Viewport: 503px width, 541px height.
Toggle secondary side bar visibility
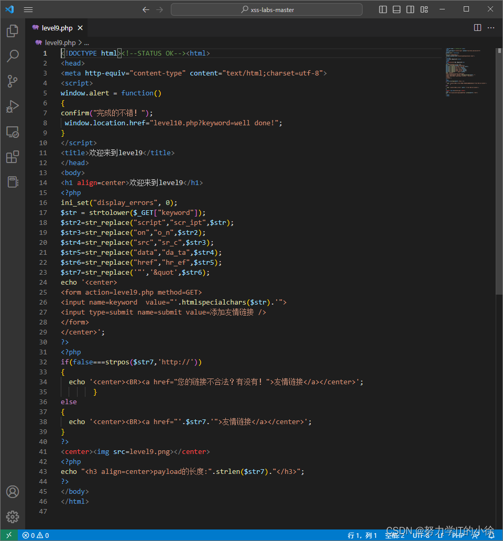coord(410,9)
